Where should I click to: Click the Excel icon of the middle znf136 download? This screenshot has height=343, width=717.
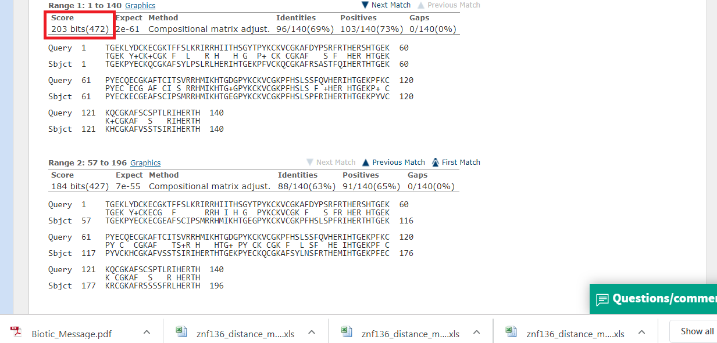[346, 332]
